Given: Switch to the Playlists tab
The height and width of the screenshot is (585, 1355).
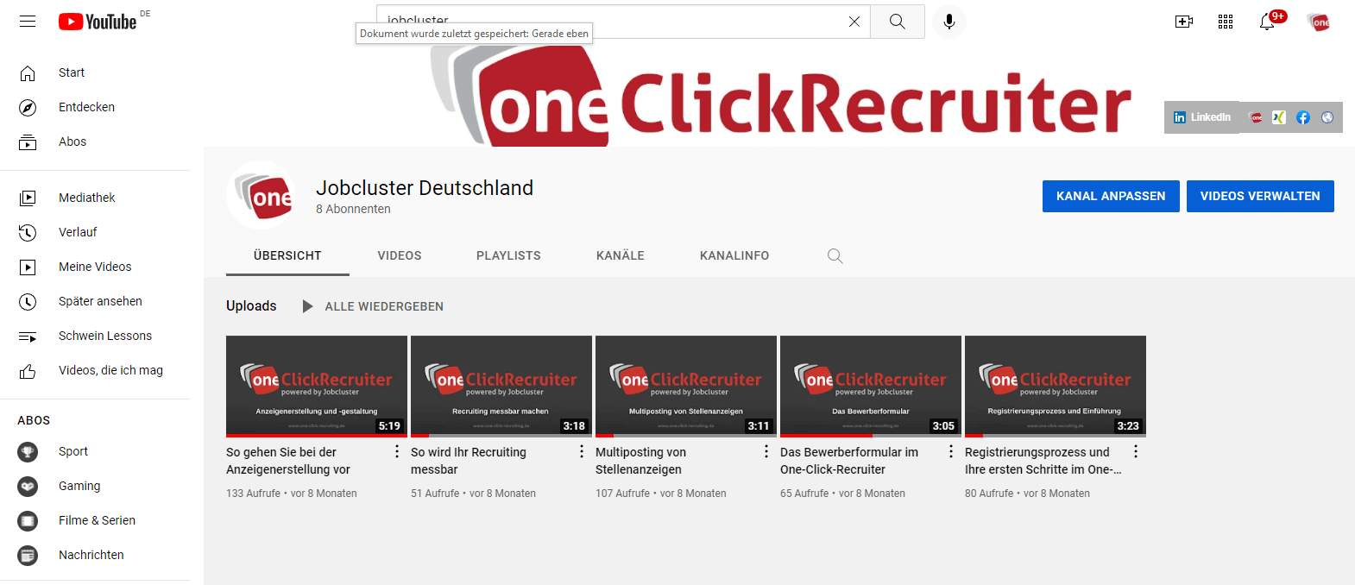Looking at the screenshot, I should tap(508, 255).
